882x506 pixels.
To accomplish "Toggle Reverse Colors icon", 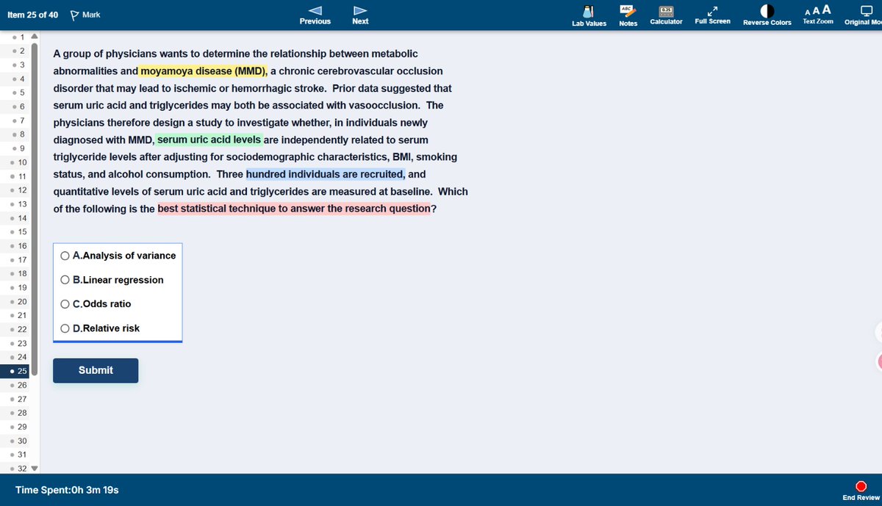I will 767,10.
